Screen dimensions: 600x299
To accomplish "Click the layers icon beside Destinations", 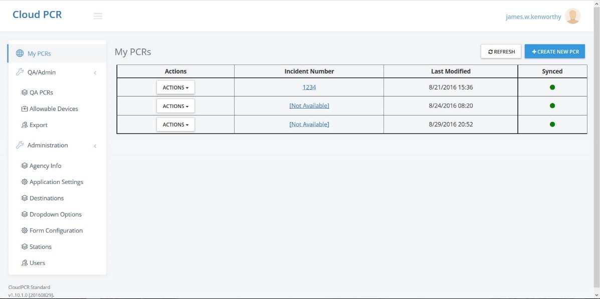I will pos(25,198).
